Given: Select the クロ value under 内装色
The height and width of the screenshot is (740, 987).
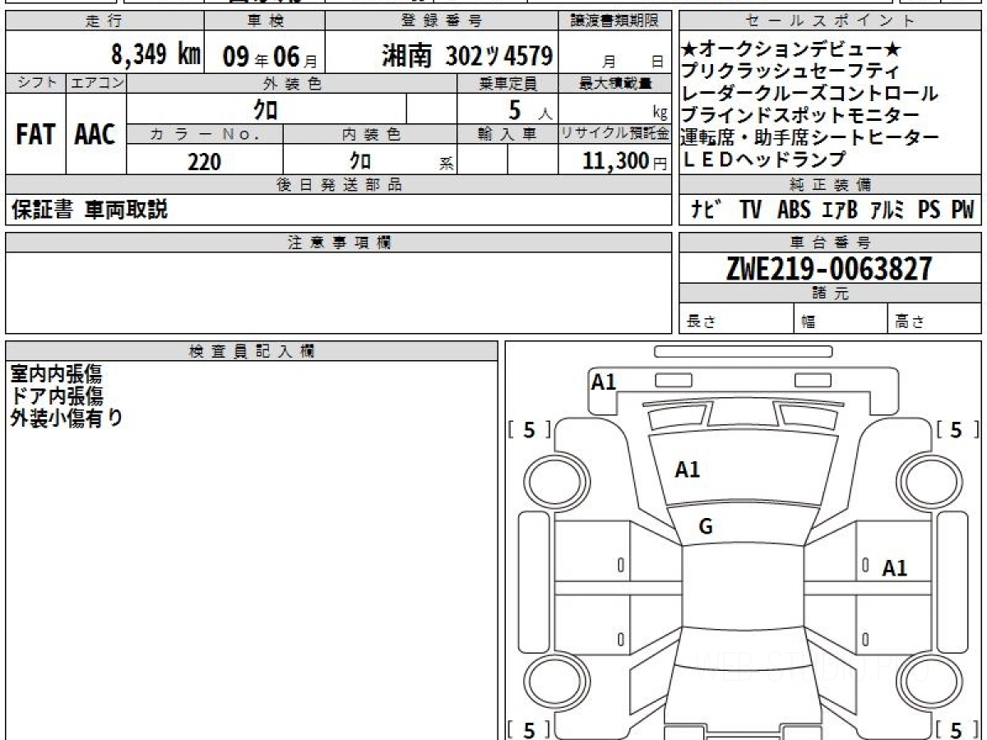Looking at the screenshot, I should [x=360, y=161].
